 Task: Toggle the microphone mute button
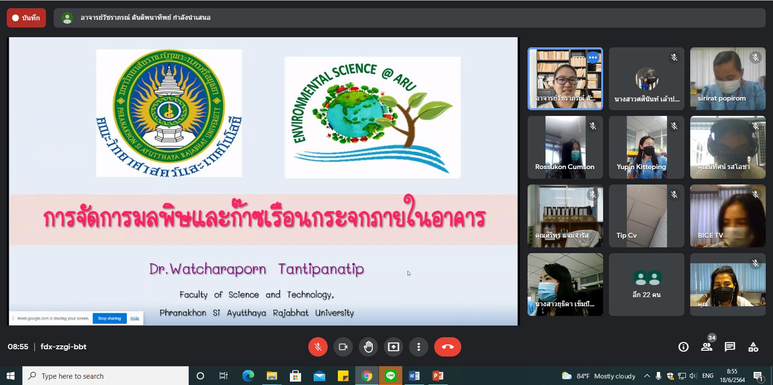[x=318, y=347]
